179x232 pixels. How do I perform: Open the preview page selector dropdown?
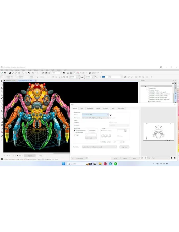[158, 158]
